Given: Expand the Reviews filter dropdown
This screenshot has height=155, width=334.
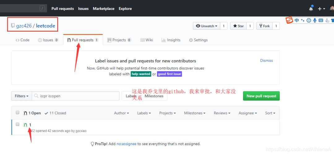Looking at the screenshot, I should pyautogui.click(x=222, y=113).
